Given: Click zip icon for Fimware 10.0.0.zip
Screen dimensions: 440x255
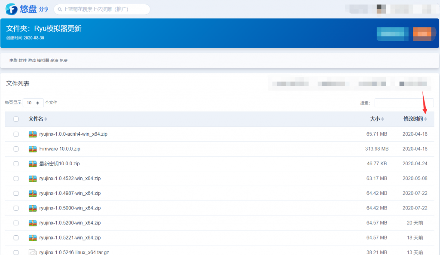Looking at the screenshot, I should pos(33,149).
